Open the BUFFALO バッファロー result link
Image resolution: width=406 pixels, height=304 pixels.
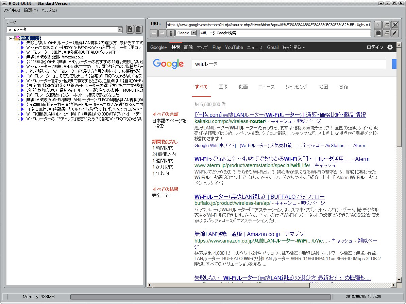pyautogui.click(x=260, y=197)
